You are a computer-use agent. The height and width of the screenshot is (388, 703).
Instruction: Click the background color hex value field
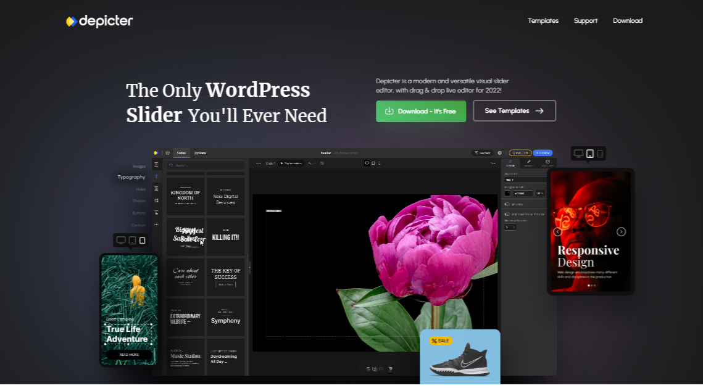pyautogui.click(x=523, y=194)
